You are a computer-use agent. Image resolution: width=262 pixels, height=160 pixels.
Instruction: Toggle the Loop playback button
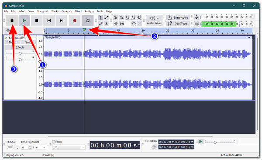click(88, 20)
